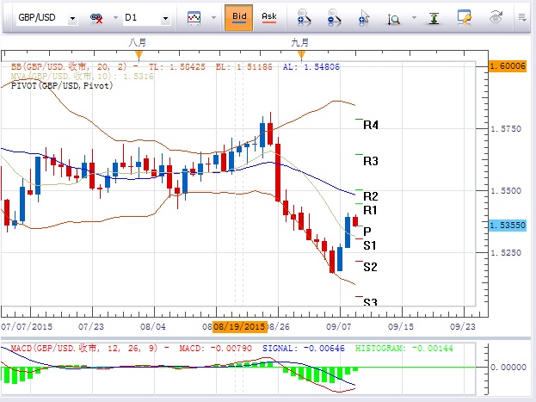Click the 07/07/2015 date axis label

coord(27,327)
